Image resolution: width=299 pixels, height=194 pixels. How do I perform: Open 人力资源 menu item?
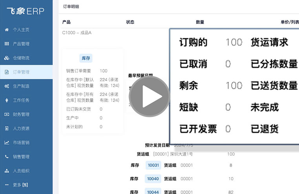click(21, 129)
